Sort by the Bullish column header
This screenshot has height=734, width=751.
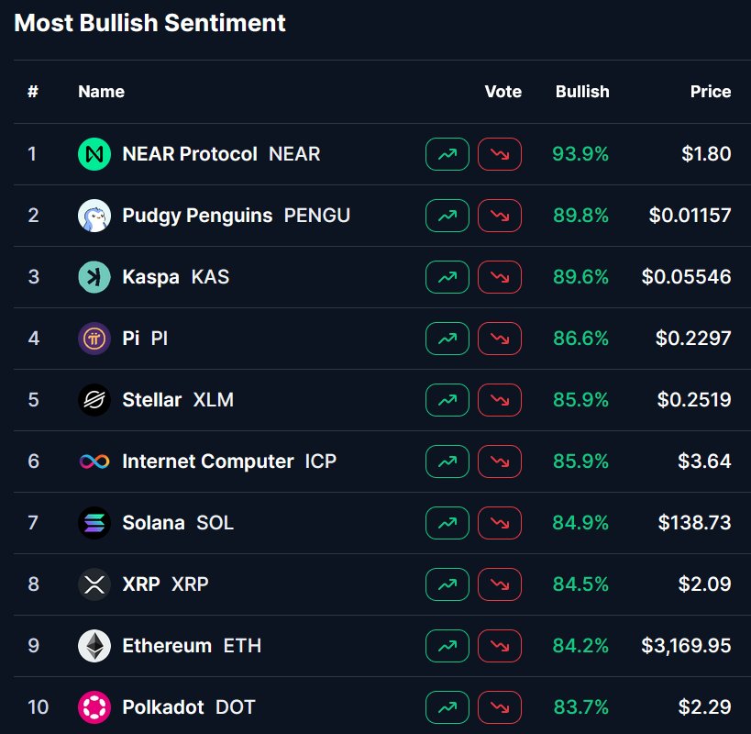click(x=582, y=92)
